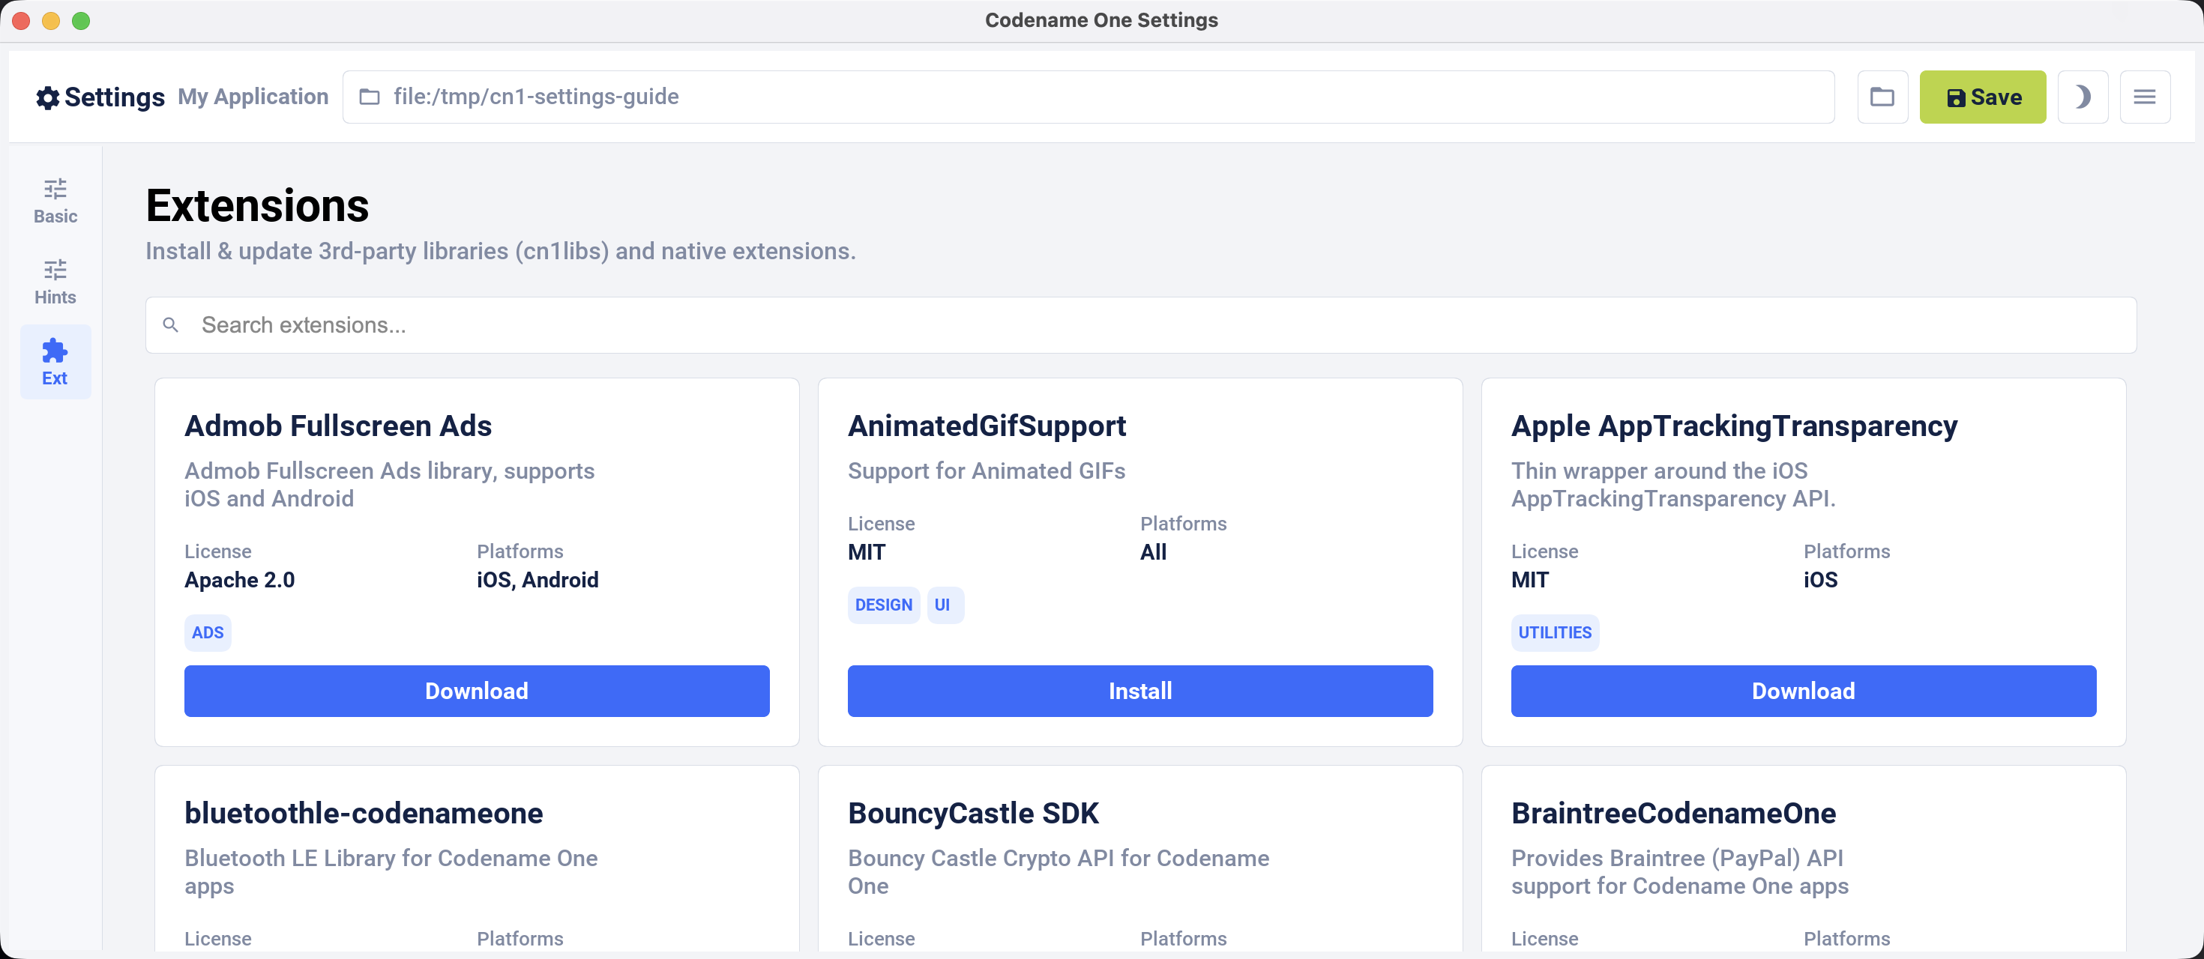Click the ADS tag on Admob card

208,632
